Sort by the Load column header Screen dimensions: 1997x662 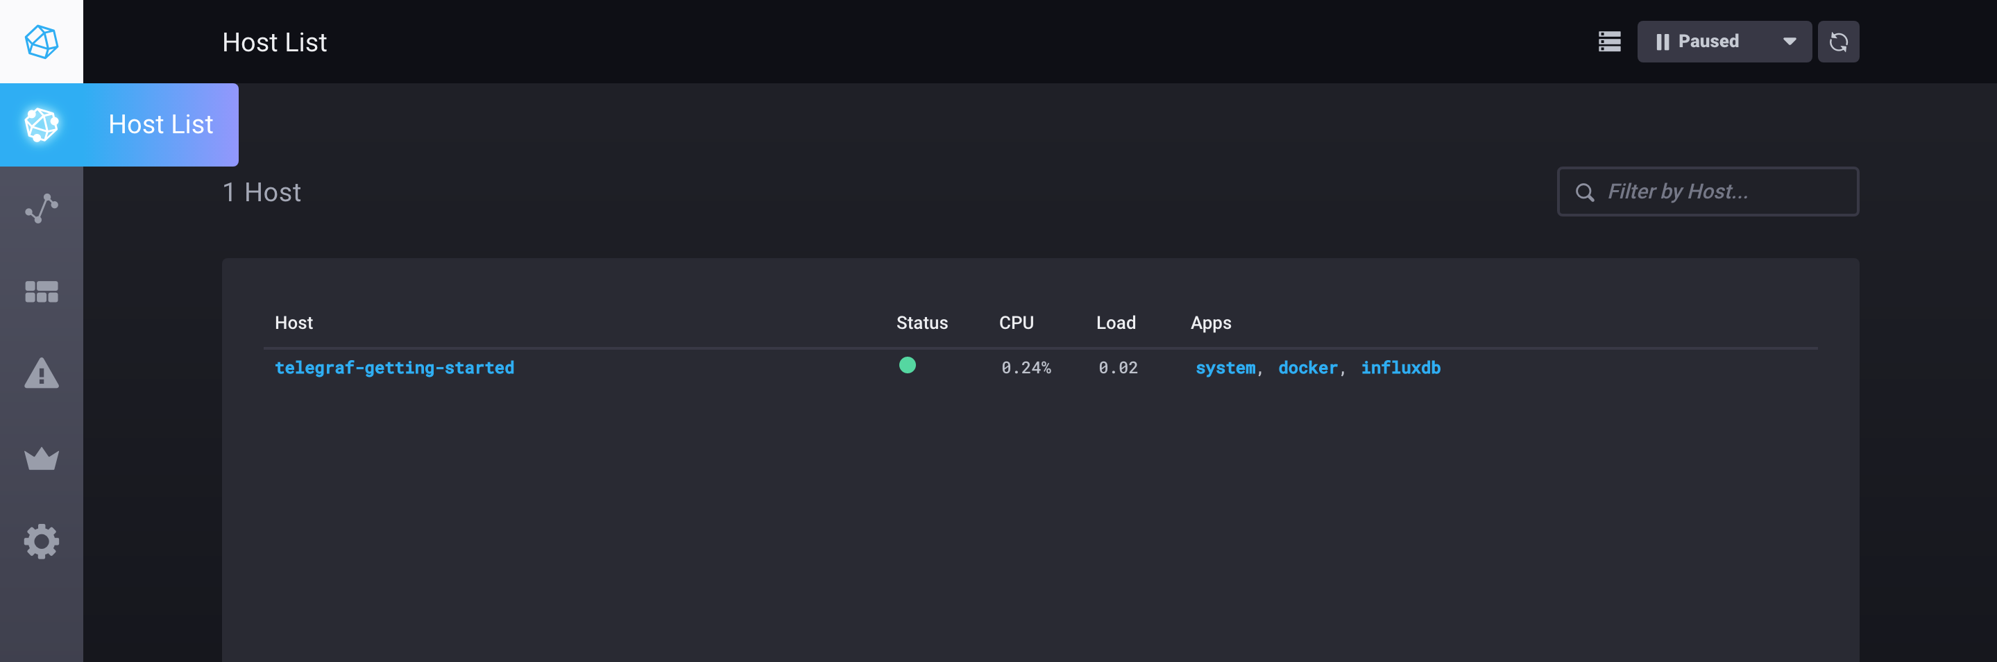(1116, 323)
